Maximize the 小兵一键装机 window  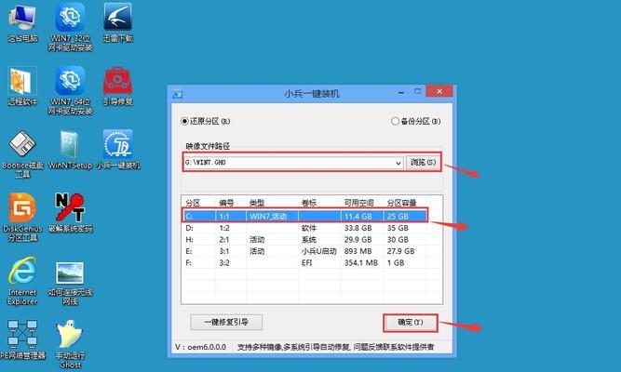417,91
